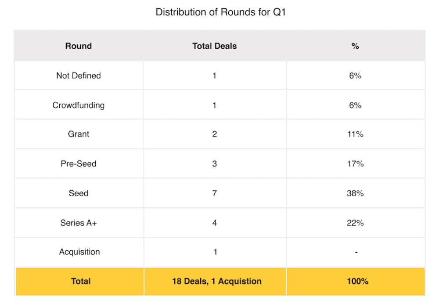The height and width of the screenshot is (307, 439).
Task: Select the 'Grant' round cell
Action: point(79,134)
